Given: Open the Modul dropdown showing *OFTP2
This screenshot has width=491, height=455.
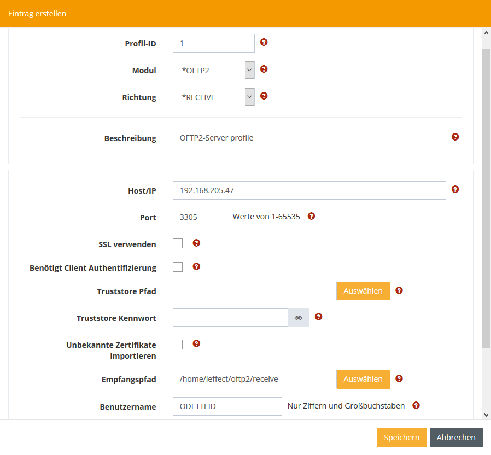Looking at the screenshot, I should [213, 70].
